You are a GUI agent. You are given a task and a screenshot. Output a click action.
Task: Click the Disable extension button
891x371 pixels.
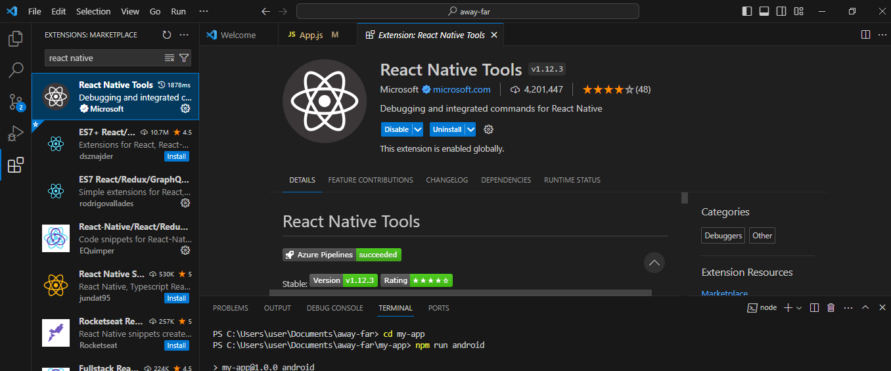[x=396, y=129]
